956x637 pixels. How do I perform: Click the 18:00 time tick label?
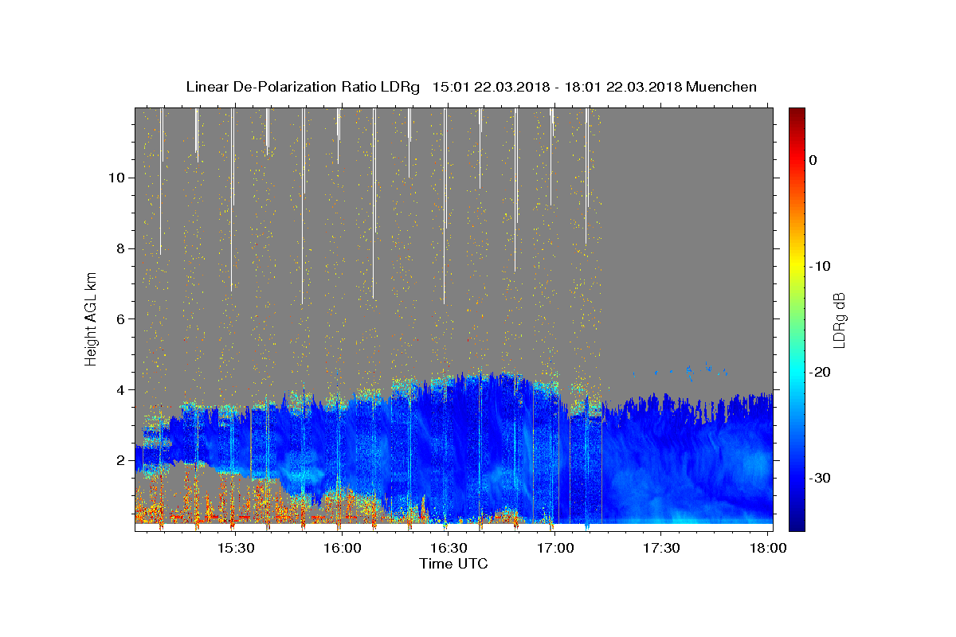(x=767, y=548)
